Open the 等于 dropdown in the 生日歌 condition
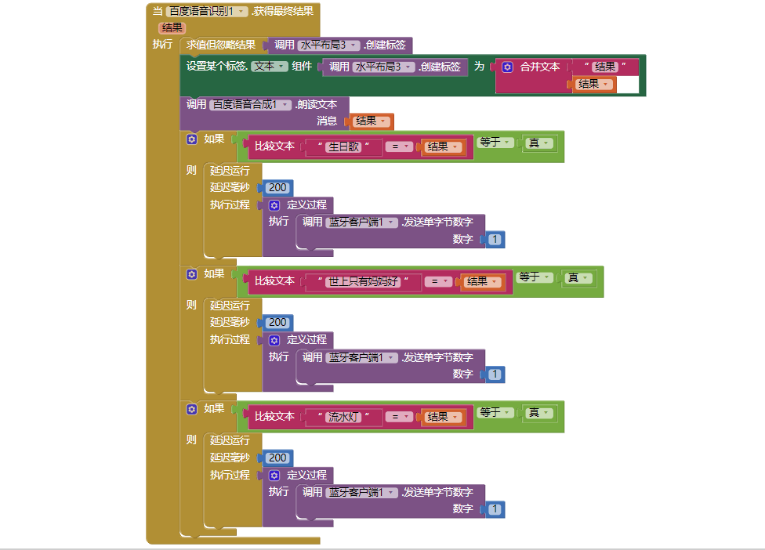 (495, 143)
